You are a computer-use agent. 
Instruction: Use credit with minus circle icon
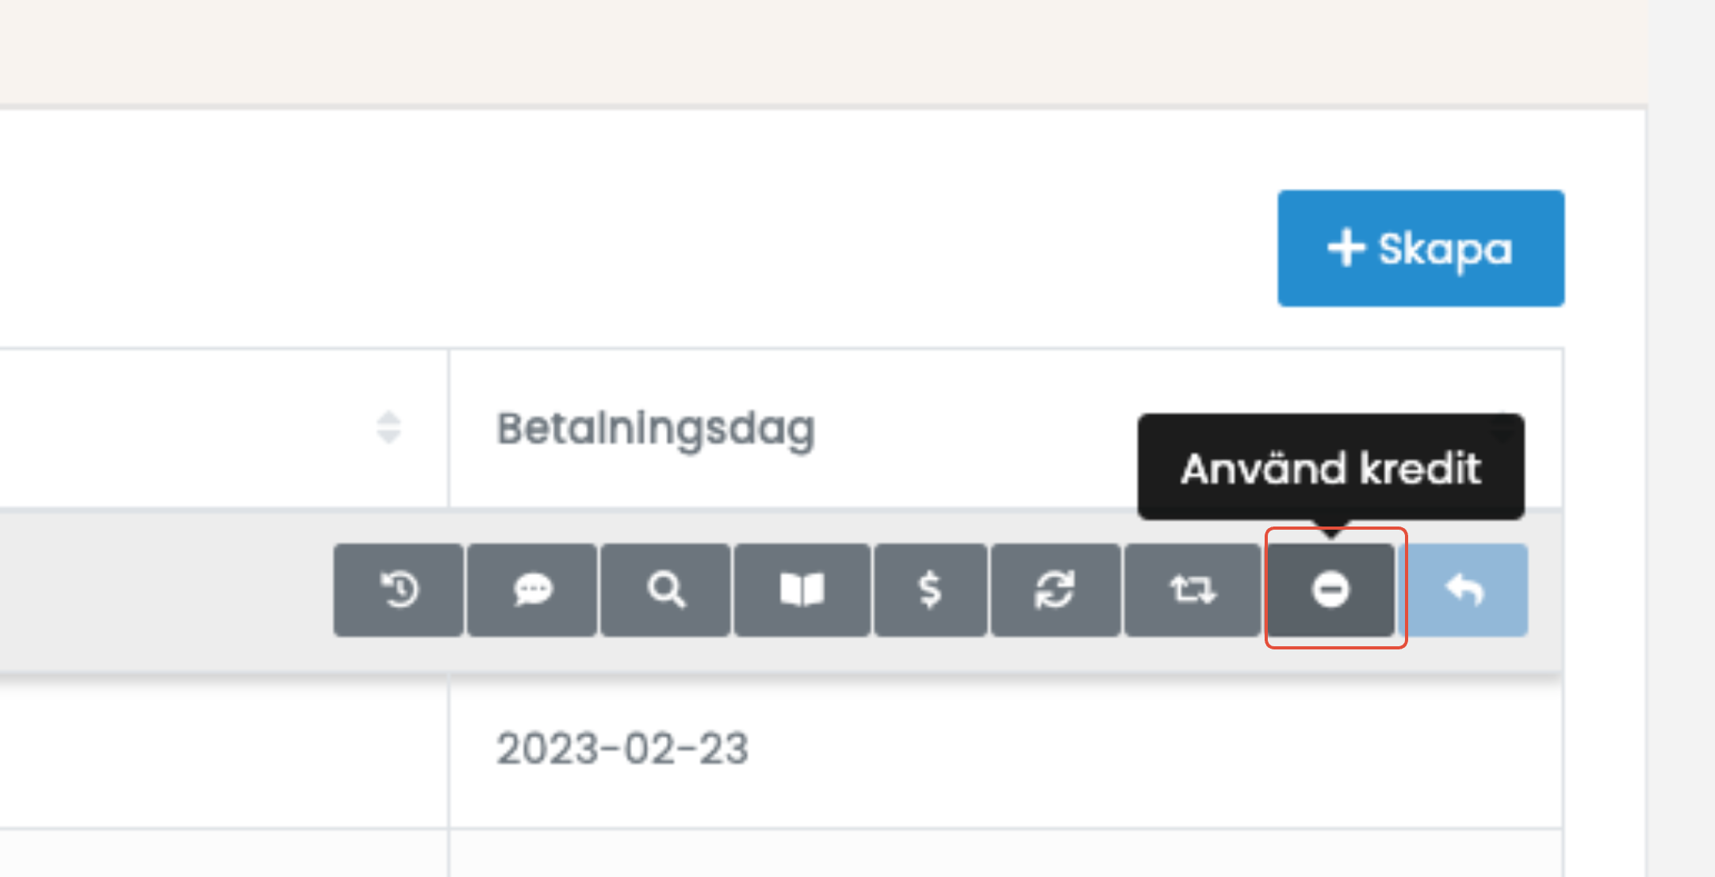click(x=1330, y=590)
